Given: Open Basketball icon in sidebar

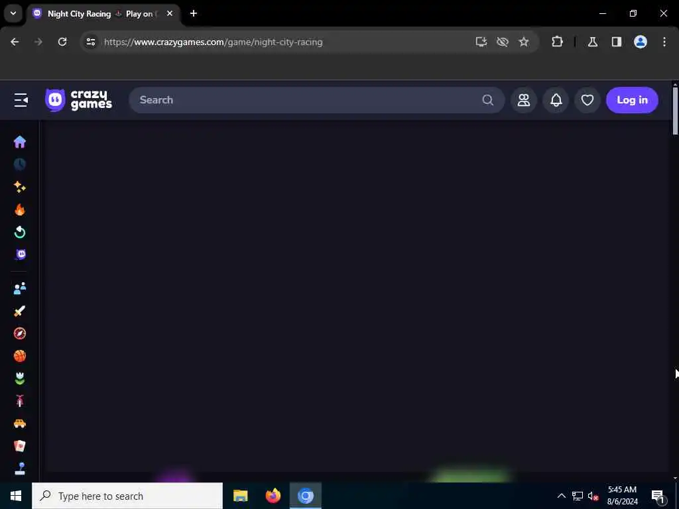Looking at the screenshot, I should (x=20, y=356).
